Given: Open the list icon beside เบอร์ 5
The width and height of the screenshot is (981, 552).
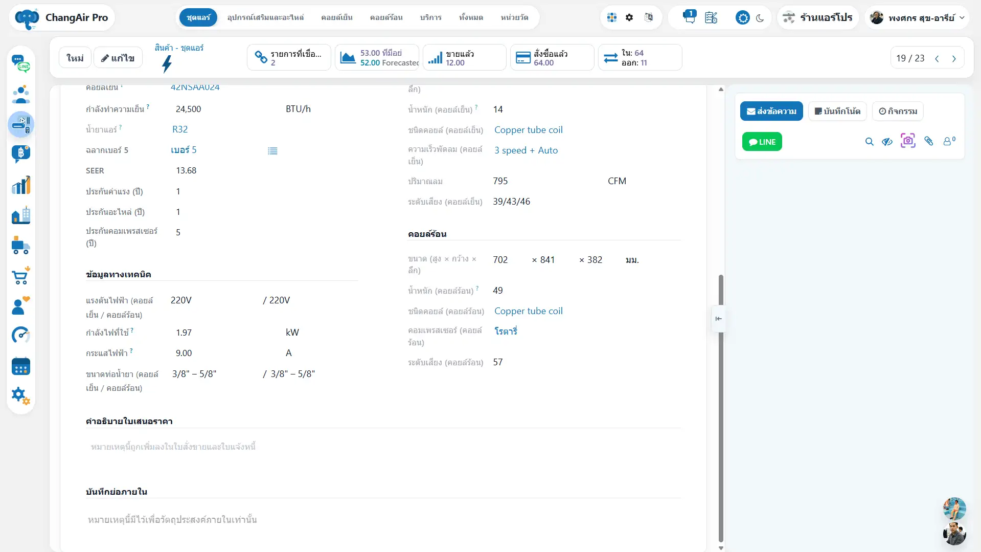Looking at the screenshot, I should tap(272, 151).
